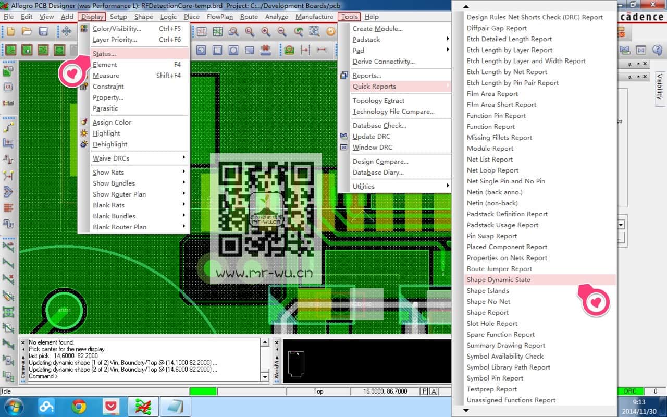This screenshot has height=417, width=667.
Task: Click the Color/Visibility palette icon in Display menu
Action: [x=84, y=29]
